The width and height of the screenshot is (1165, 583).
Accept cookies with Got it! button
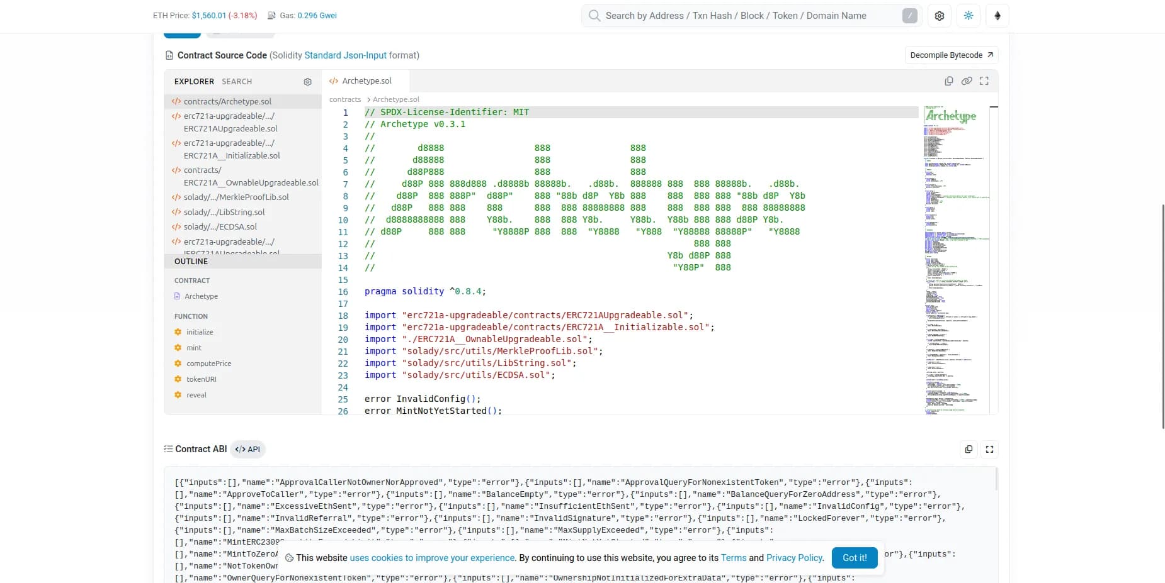(855, 558)
